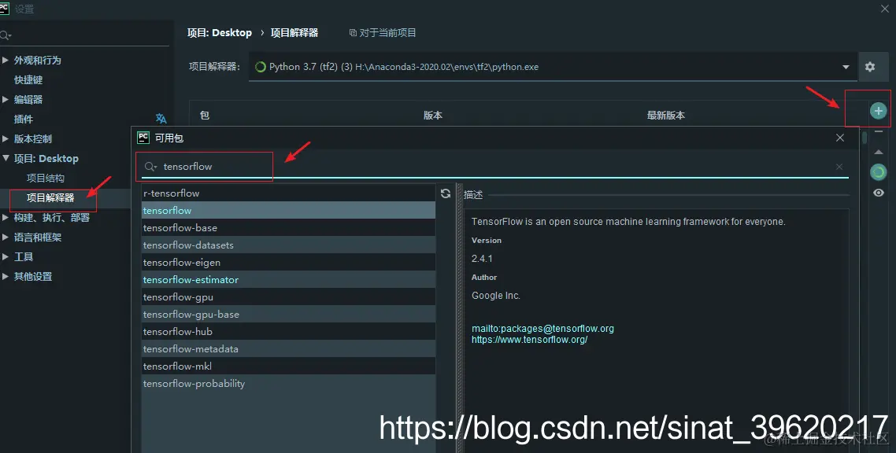Screen dimensions: 896x453
Task: Select tensorflow-estimator package
Action: [289, 279]
